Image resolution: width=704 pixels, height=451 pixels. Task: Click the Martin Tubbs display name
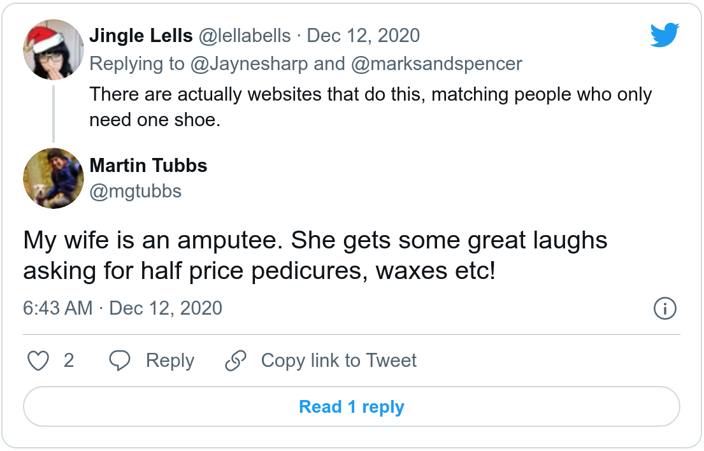coord(148,166)
